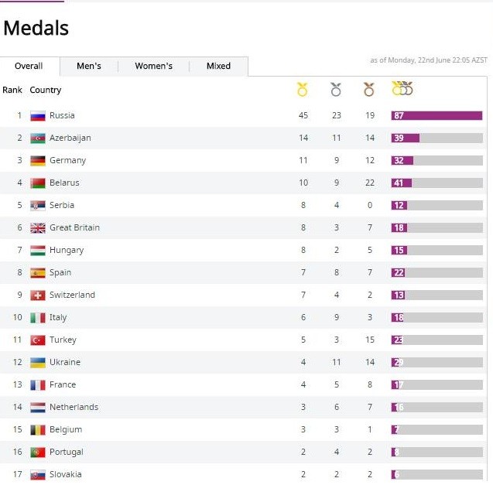Click the bronze medal column icon
This screenshot has height=485, width=493.
[x=369, y=90]
